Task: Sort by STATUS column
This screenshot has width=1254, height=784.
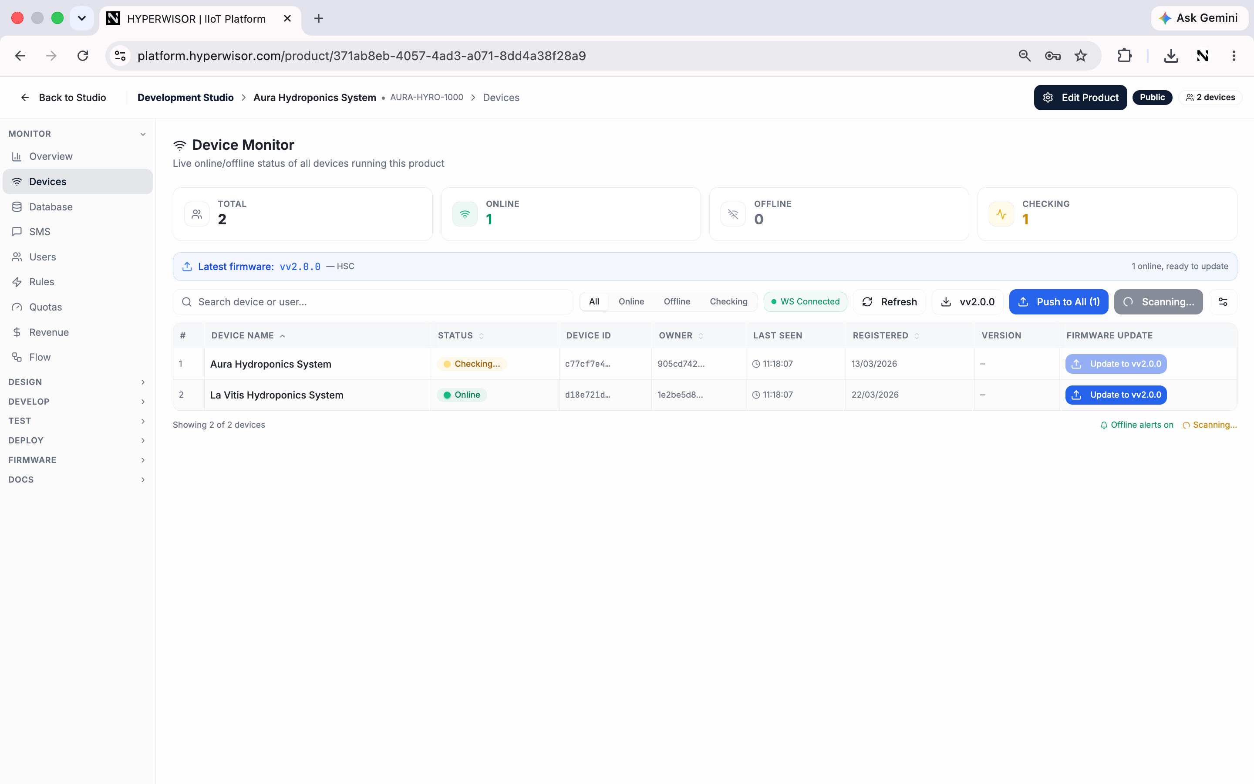Action: (x=461, y=335)
